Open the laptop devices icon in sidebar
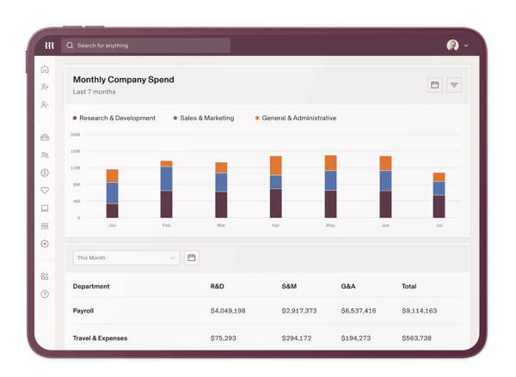 45,208
